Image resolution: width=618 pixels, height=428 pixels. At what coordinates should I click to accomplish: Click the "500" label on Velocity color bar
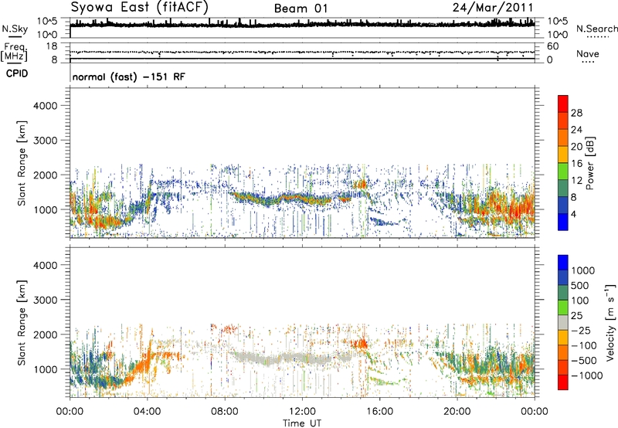[x=579, y=286]
